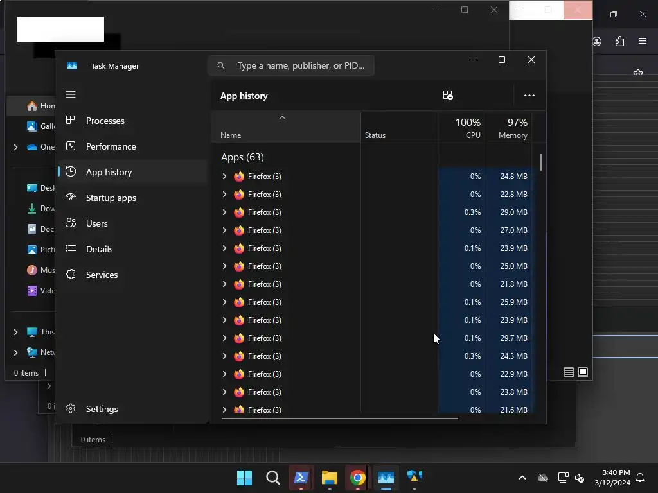Click the vertical scrollbar thumb in the app list
The width and height of the screenshot is (658, 493).
[541, 162]
